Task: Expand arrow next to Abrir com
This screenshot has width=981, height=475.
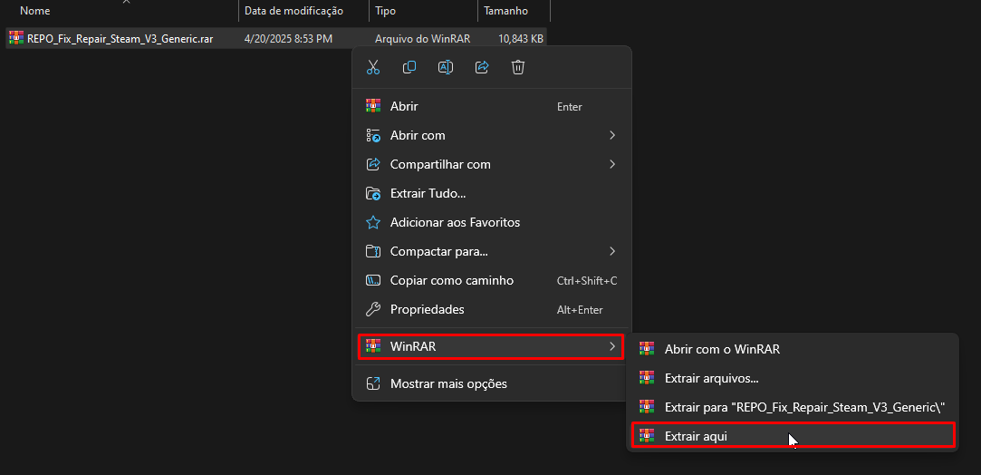Action: 612,135
